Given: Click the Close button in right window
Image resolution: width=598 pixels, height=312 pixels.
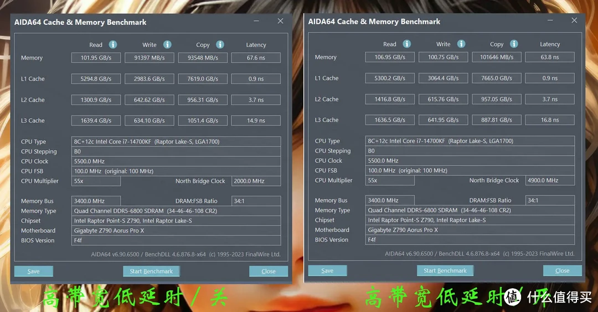Looking at the screenshot, I should pos(562,271).
